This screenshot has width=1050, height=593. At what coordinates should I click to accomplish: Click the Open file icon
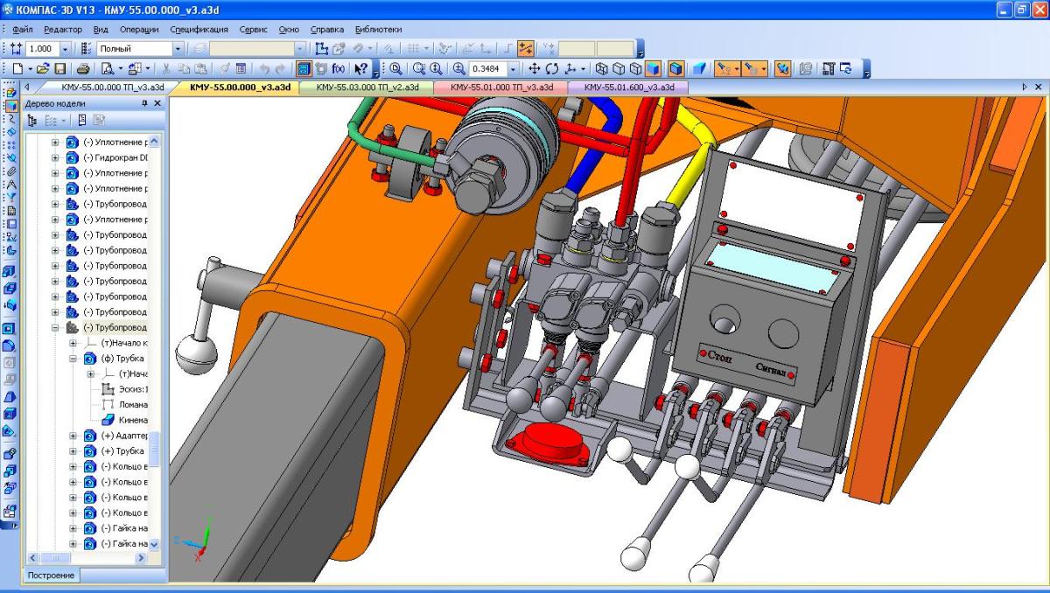pos(45,68)
